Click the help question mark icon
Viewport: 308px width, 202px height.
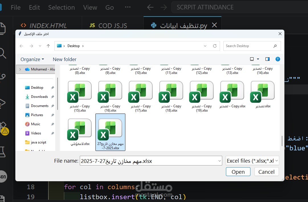pyautogui.click(x=278, y=59)
